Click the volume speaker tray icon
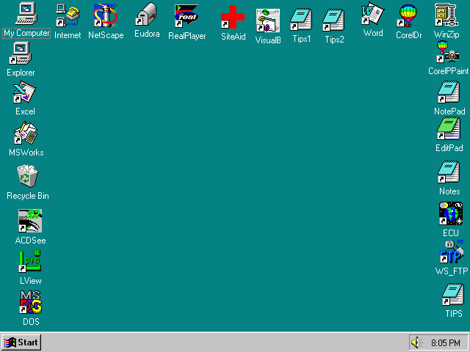 pyautogui.click(x=416, y=342)
